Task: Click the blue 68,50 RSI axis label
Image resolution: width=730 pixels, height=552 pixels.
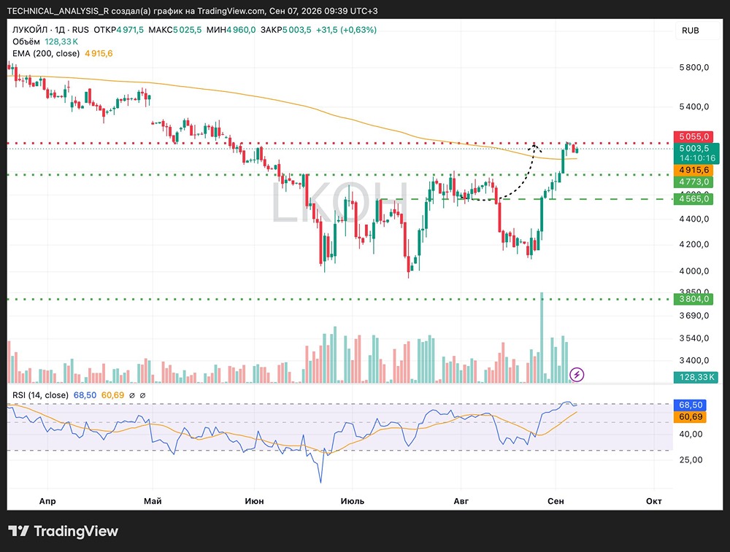Action: (x=690, y=405)
